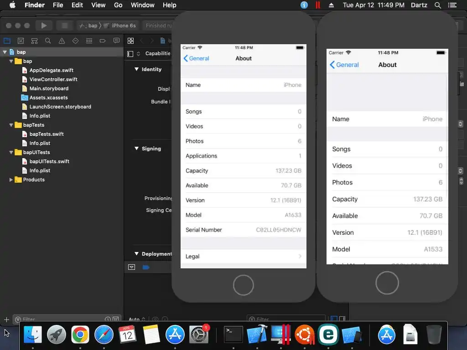Viewport: 467px width, 350px height.
Task: Click the related items grid icon
Action: 130,41
